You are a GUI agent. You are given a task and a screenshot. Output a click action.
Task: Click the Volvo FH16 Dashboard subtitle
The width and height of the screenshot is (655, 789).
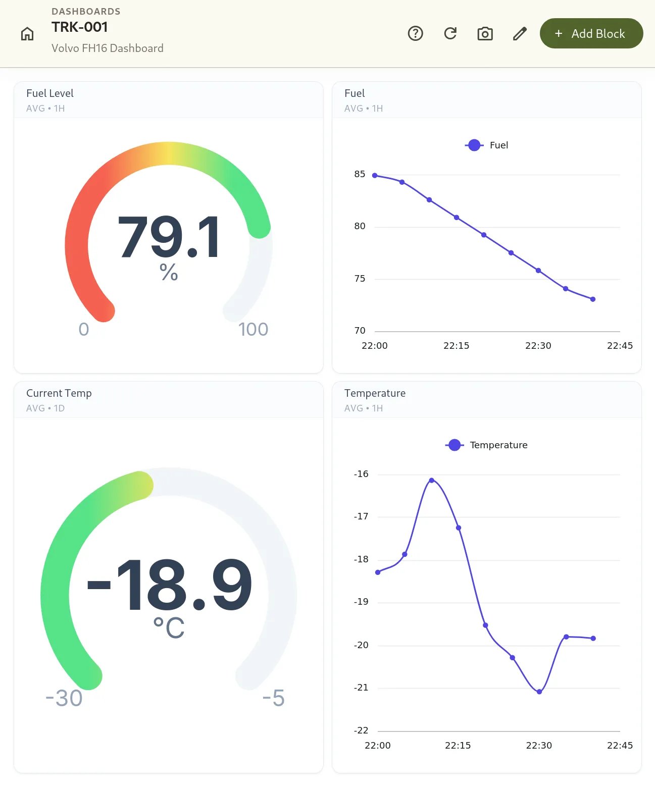(x=108, y=48)
